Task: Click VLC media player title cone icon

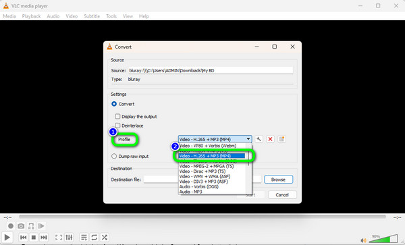Action: point(5,5)
